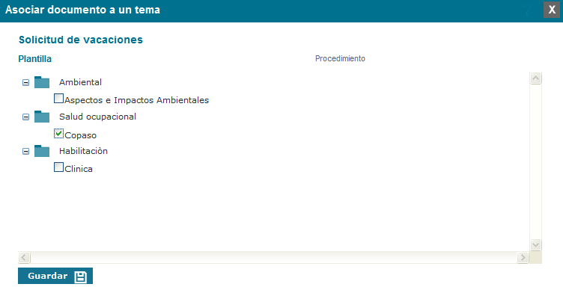
Task: Click the vertical scrollbar up arrow
Action: pos(536,78)
